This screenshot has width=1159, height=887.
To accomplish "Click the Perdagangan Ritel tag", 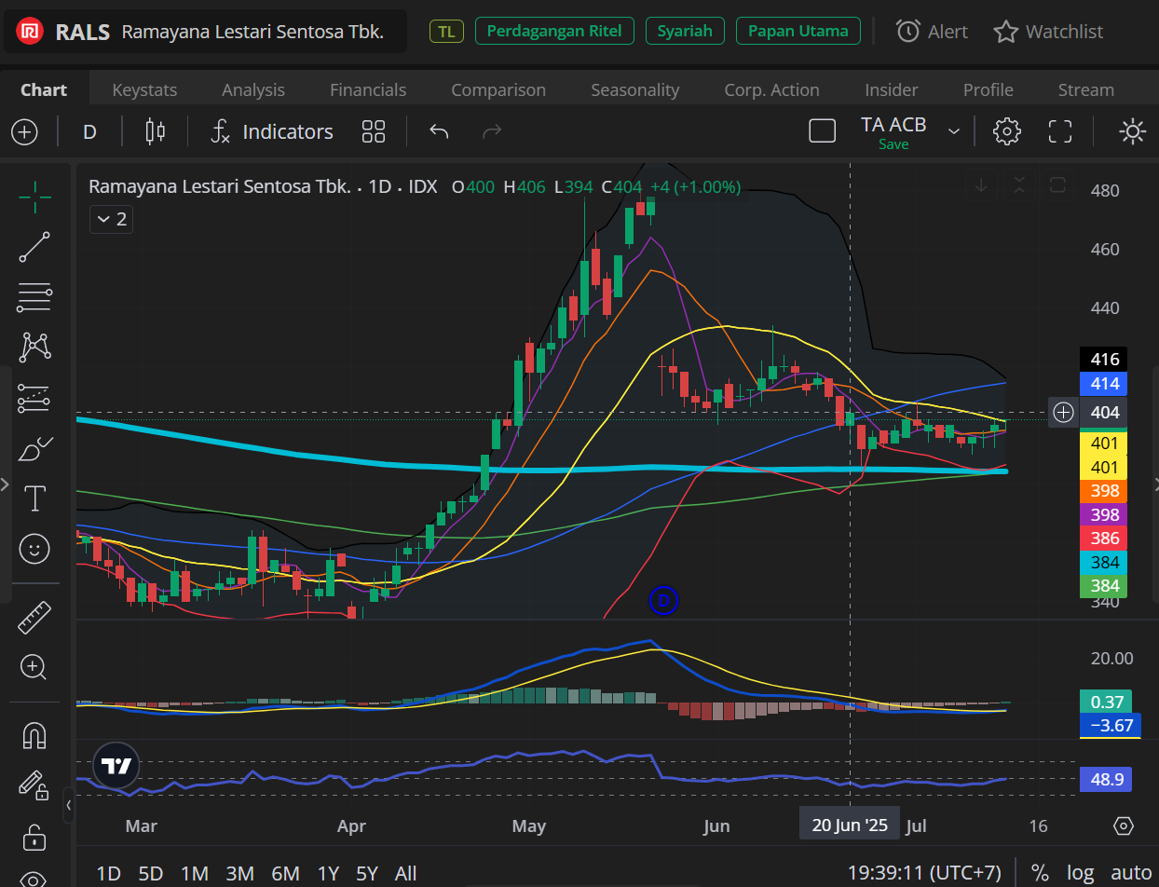I will pyautogui.click(x=554, y=31).
